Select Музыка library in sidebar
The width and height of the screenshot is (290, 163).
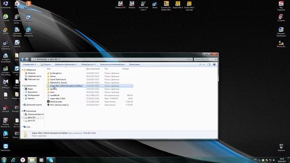pyautogui.click(x=31, y=99)
